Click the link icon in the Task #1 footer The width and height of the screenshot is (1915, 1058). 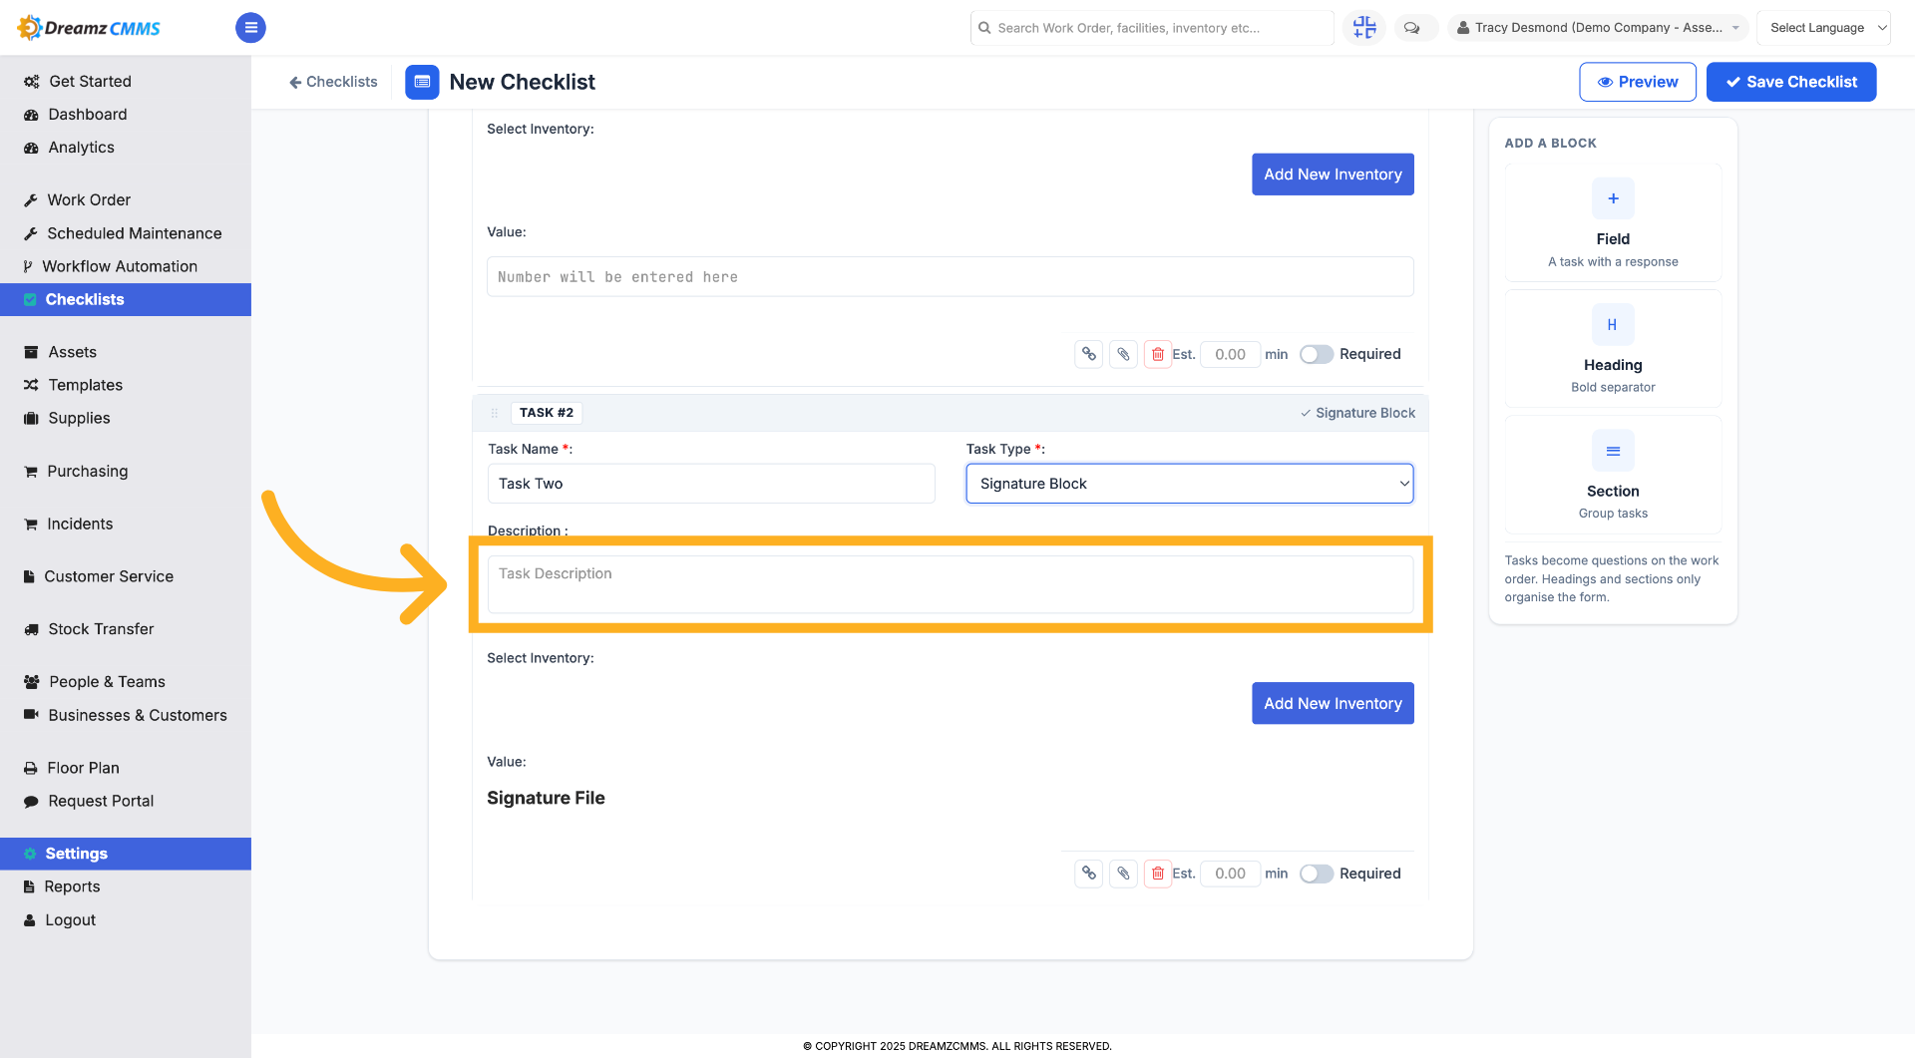coord(1089,354)
